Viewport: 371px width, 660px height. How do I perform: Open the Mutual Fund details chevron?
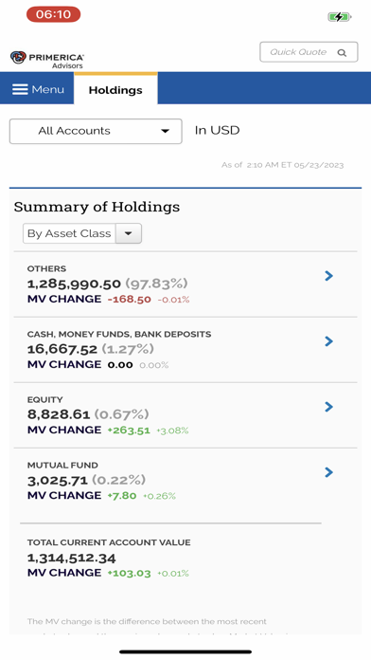[x=329, y=472]
